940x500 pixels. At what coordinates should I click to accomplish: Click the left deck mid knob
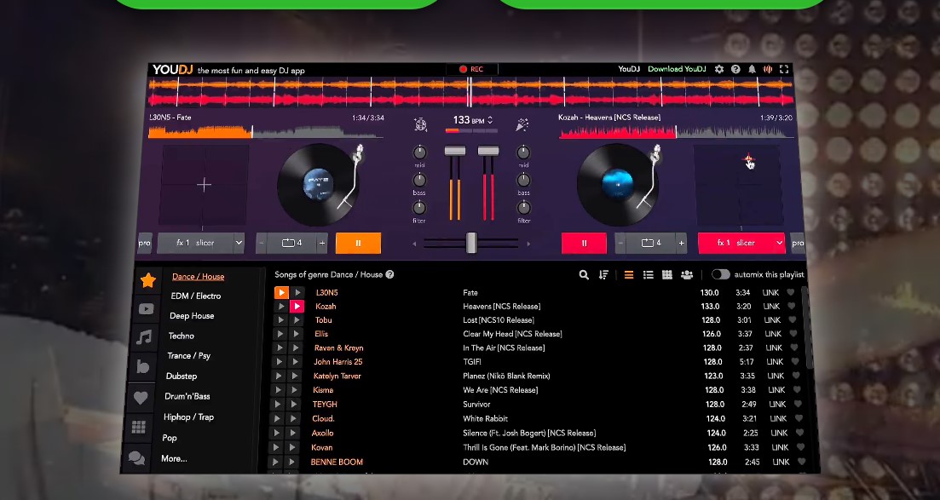(x=419, y=152)
